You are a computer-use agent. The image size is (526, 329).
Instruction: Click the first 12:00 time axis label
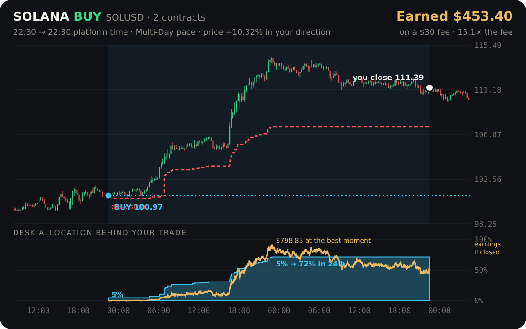pos(38,311)
